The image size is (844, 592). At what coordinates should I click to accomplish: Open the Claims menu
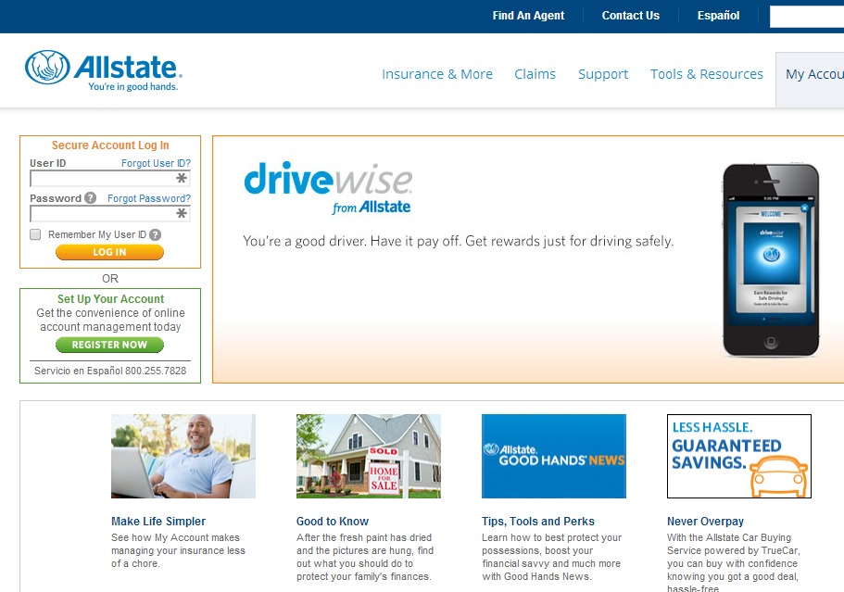pos(535,74)
